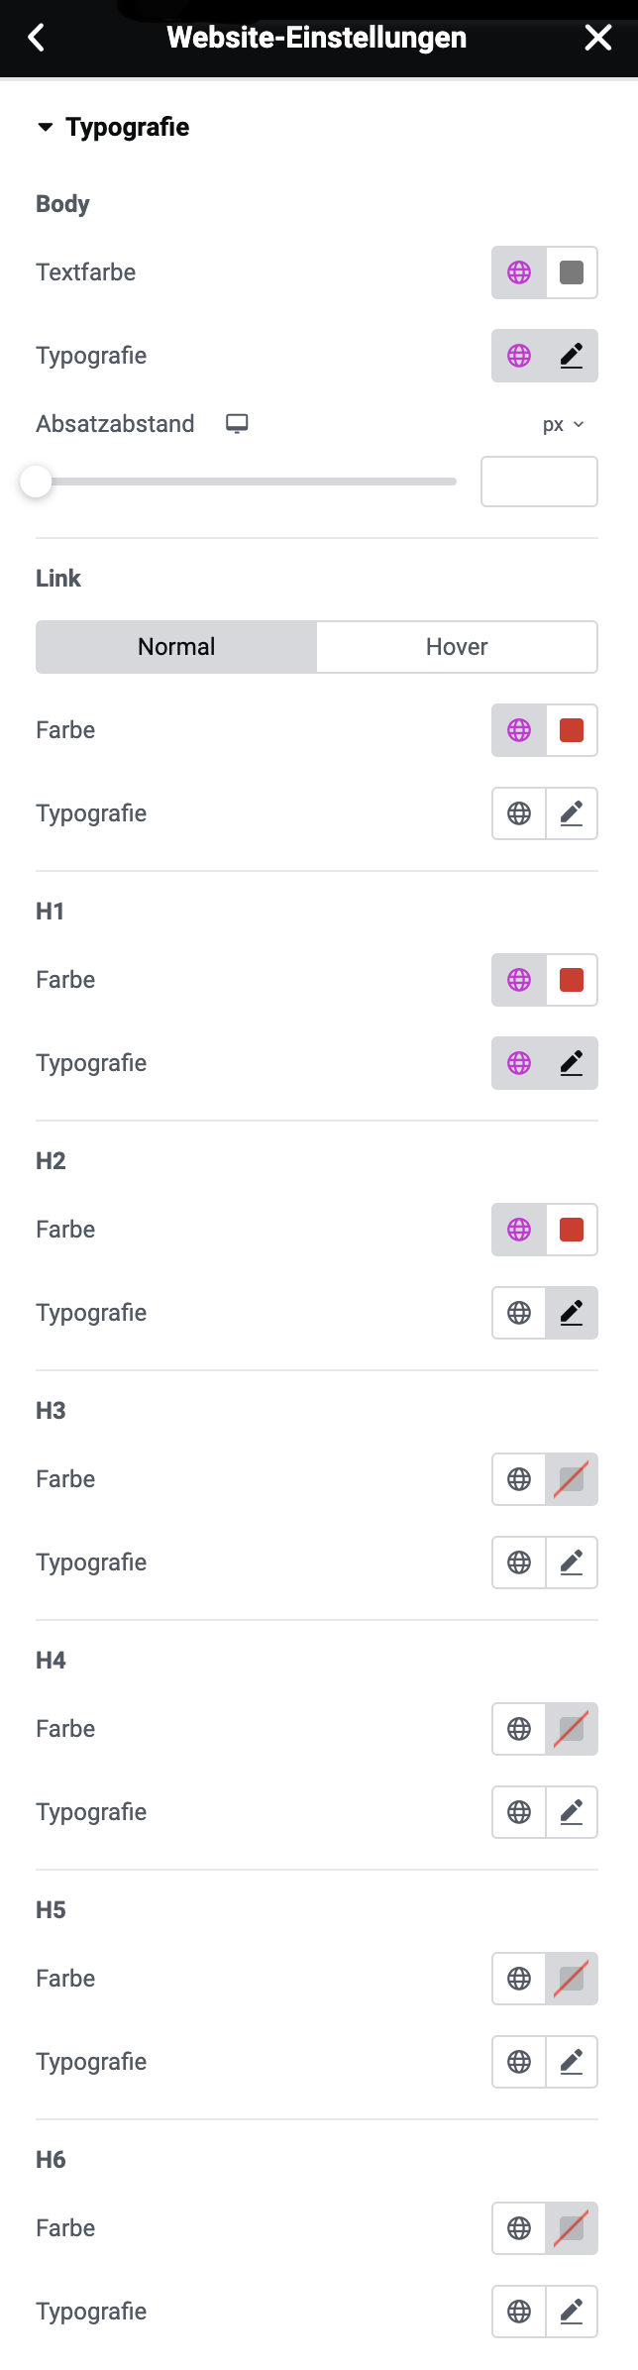Close the Website-Einstellungen panel

[x=598, y=38]
